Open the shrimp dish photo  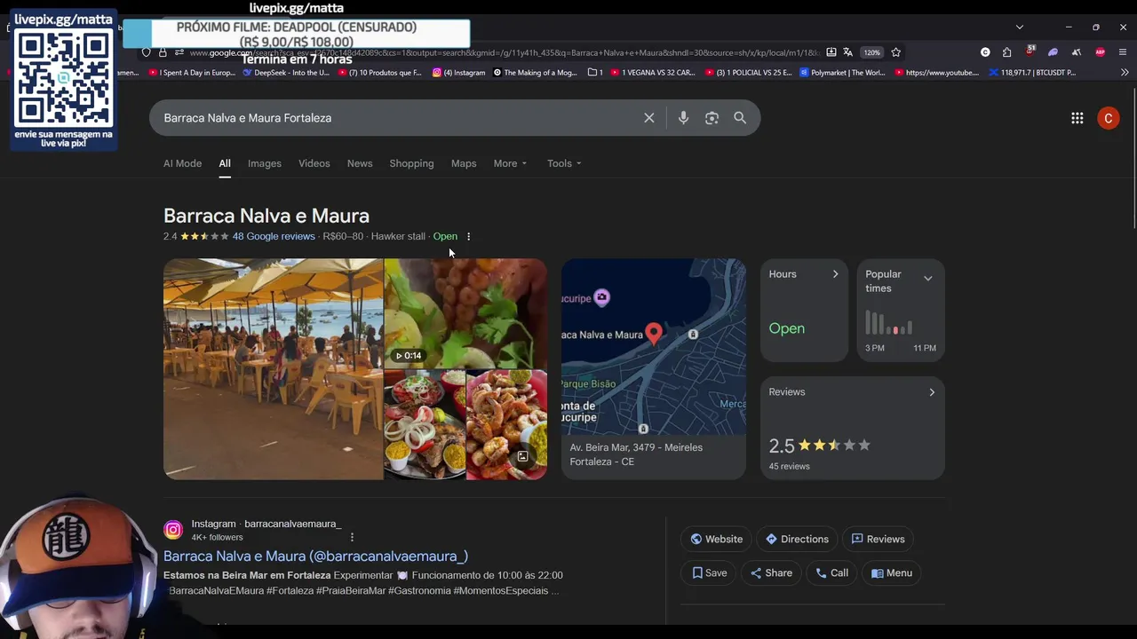click(x=506, y=425)
